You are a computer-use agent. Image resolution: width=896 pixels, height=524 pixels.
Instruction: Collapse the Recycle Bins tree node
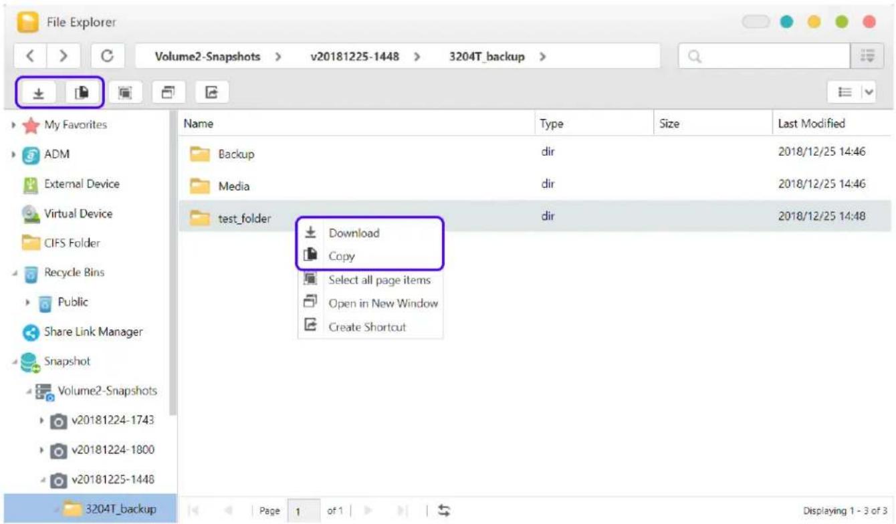pos(14,273)
